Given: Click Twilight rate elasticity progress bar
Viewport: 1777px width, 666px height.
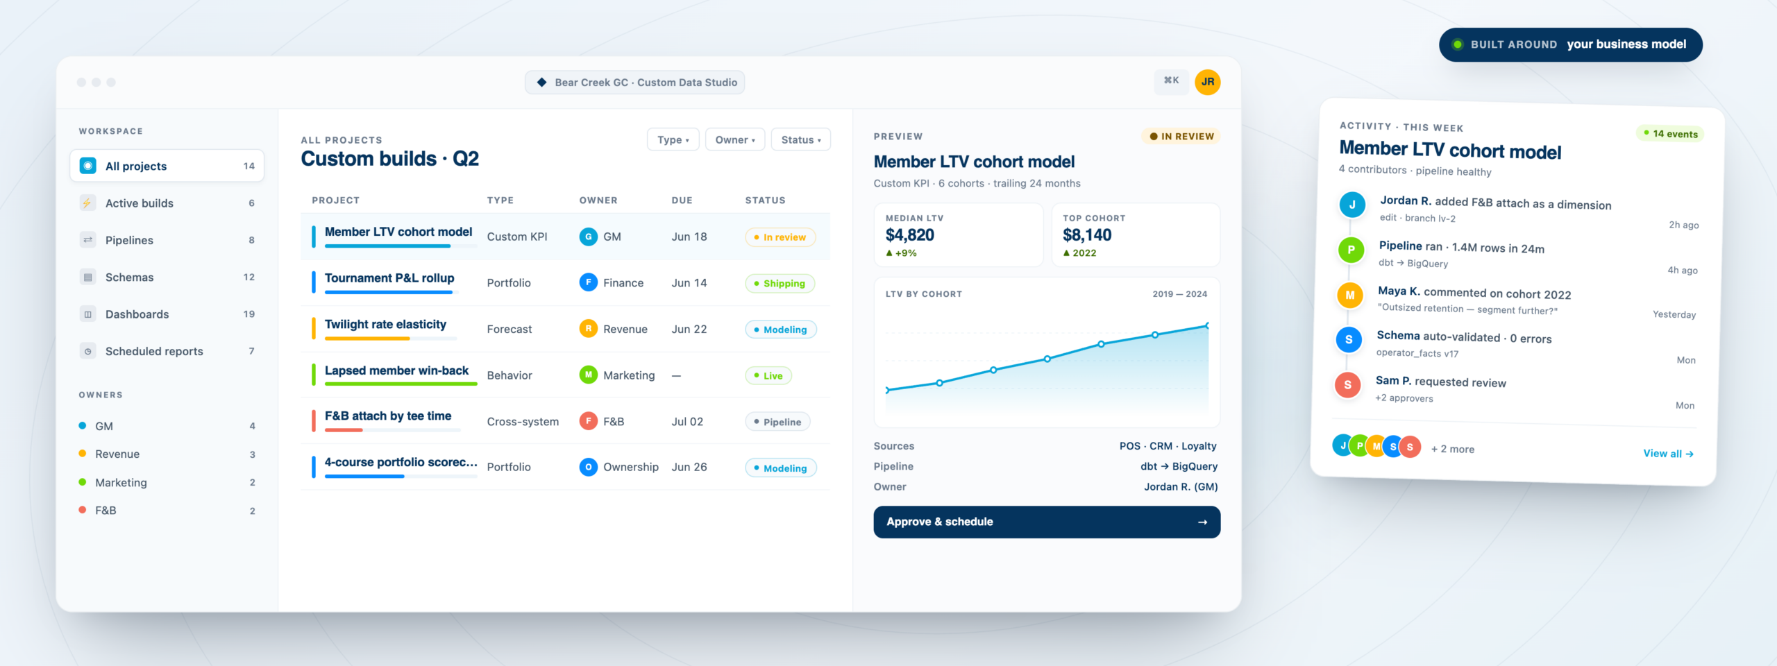Looking at the screenshot, I should [x=391, y=339].
